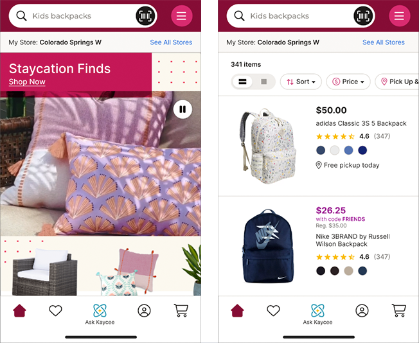Switch to list view toggle
This screenshot has width=419, height=343.
point(242,82)
